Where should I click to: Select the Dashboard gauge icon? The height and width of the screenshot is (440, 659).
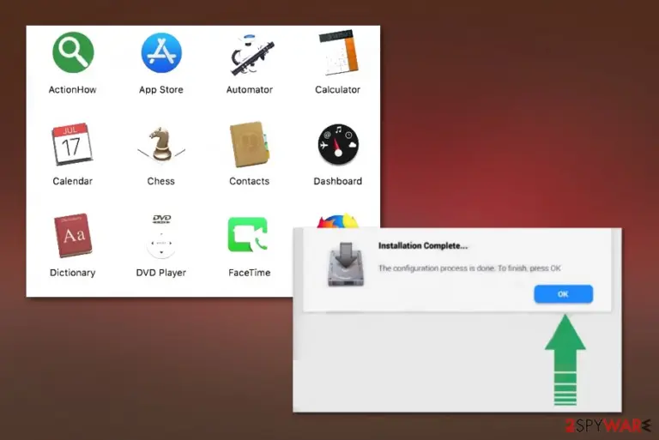338,144
